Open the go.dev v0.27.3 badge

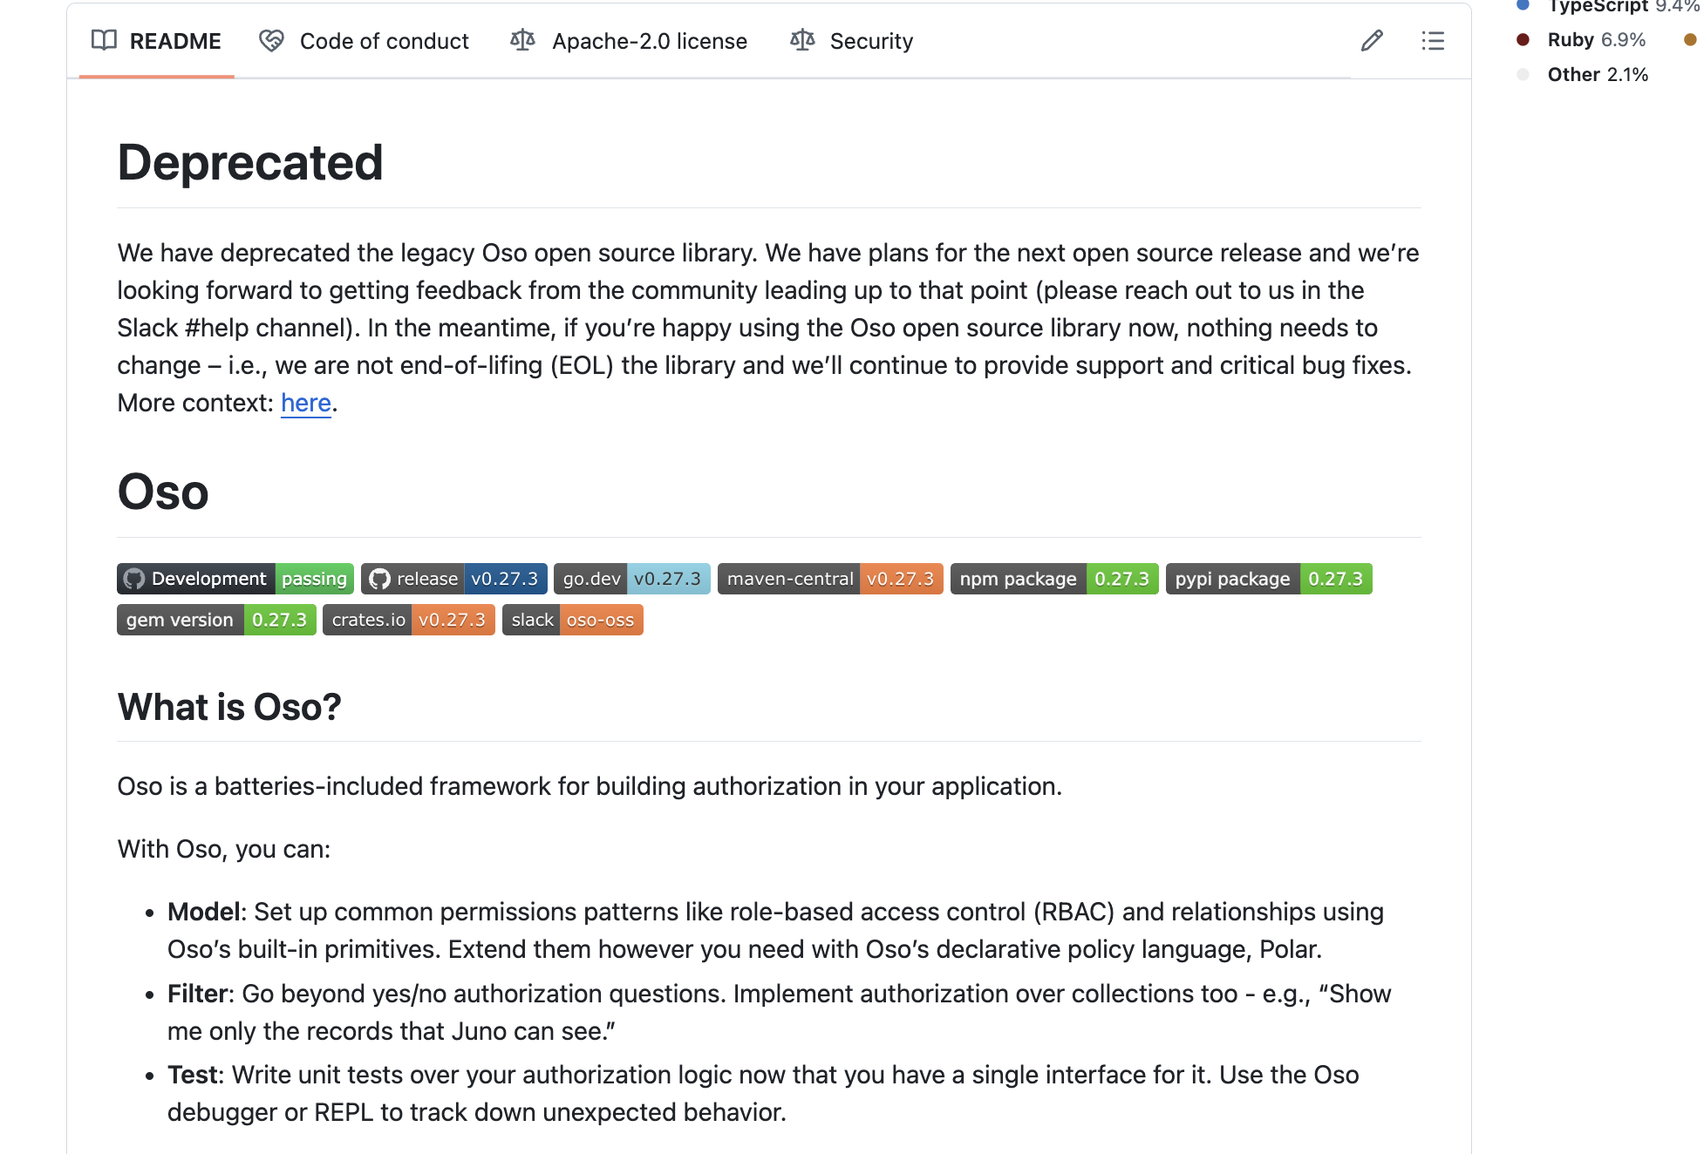pos(632,579)
